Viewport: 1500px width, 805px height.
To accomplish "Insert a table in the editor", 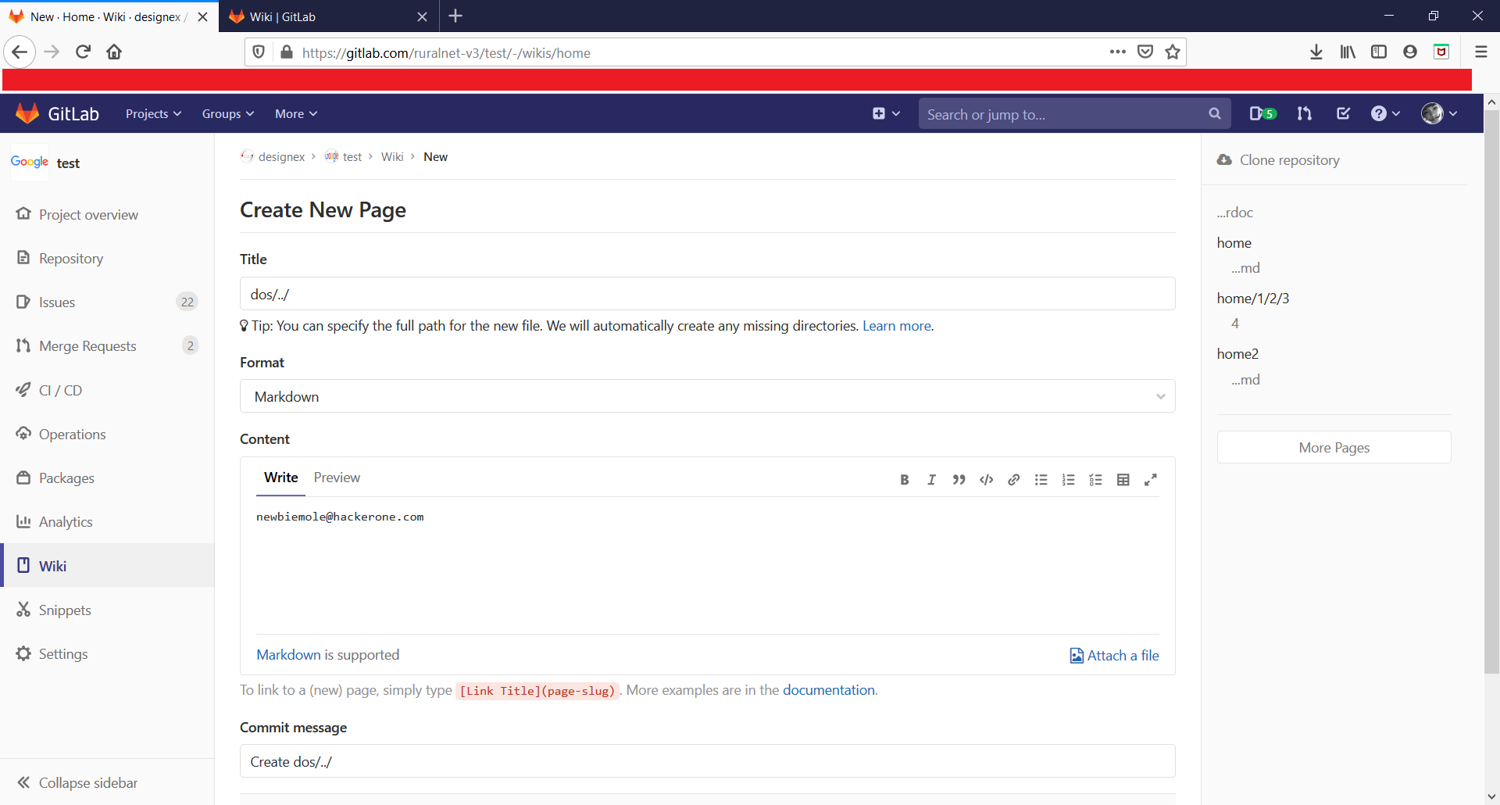I will coord(1123,480).
